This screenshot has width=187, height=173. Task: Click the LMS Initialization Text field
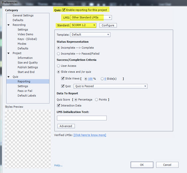click(x=82, y=118)
